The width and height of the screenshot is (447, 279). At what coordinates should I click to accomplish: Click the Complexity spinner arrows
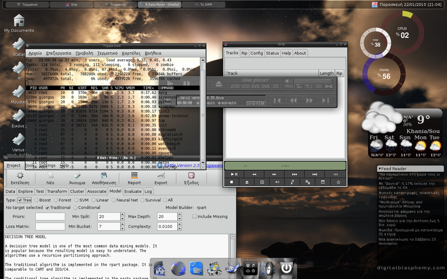tap(179, 227)
